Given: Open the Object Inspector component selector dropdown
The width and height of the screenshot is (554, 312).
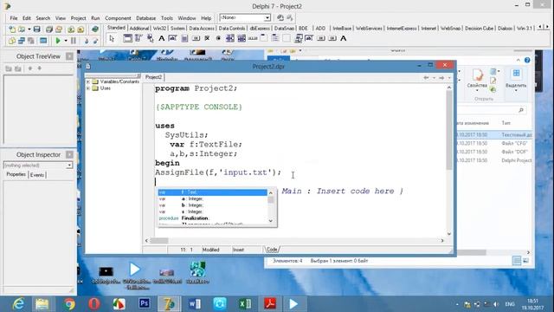Looking at the screenshot, I should 69,166.
